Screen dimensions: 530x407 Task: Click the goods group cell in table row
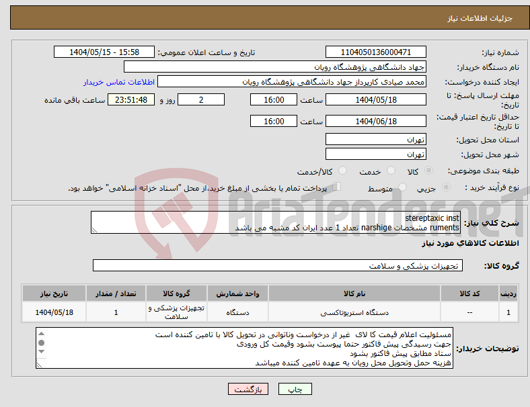176,312
